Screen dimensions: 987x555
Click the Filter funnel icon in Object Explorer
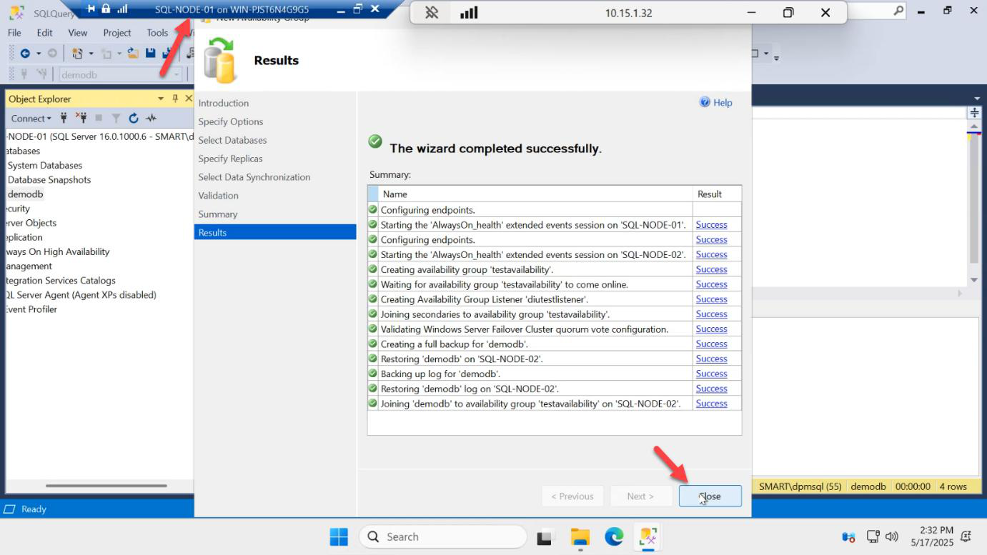click(x=116, y=118)
